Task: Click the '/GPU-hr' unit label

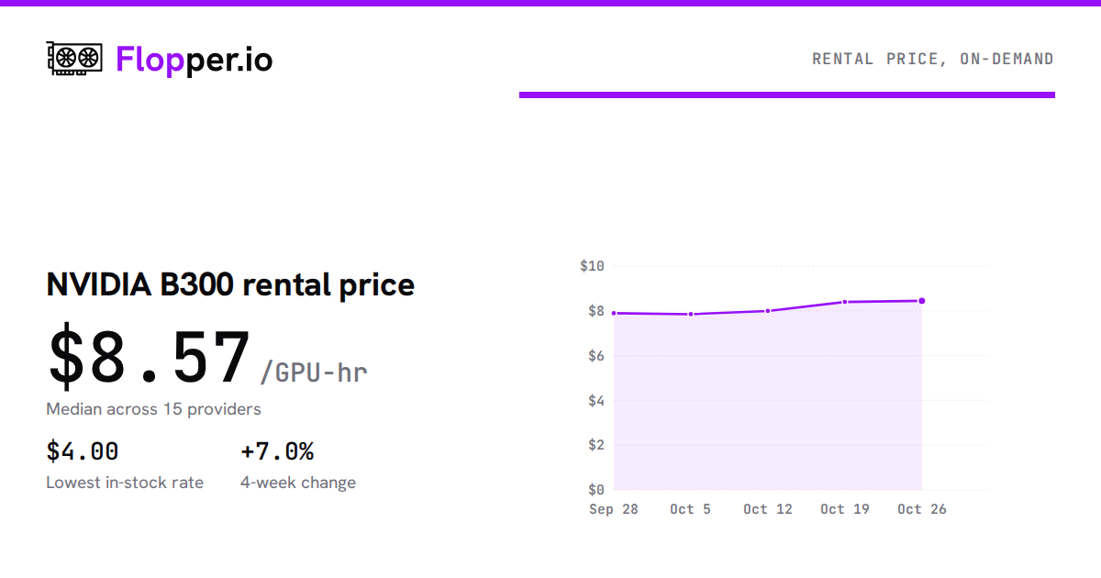Action: (314, 372)
